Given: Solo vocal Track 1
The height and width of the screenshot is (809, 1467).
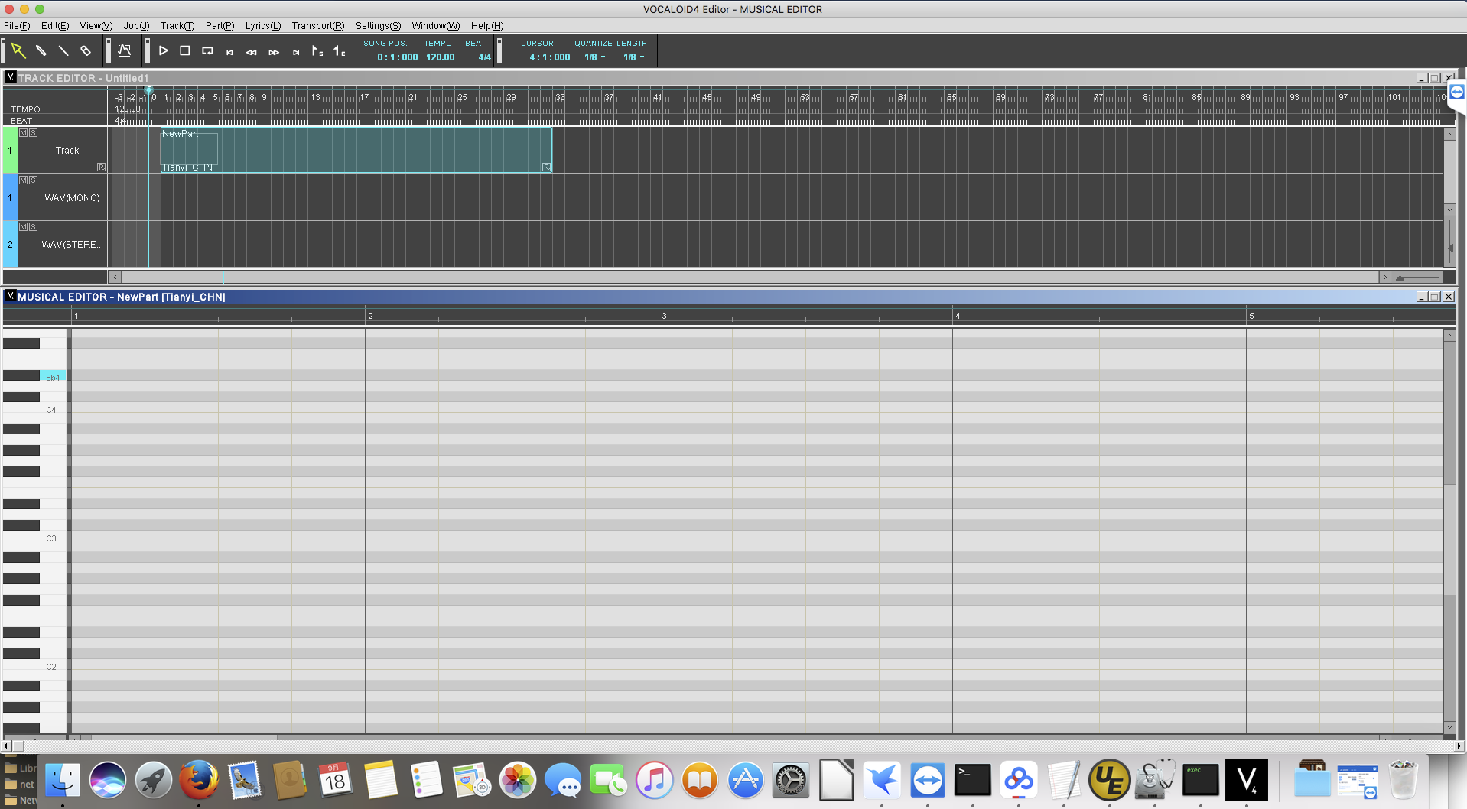Looking at the screenshot, I should click(33, 133).
